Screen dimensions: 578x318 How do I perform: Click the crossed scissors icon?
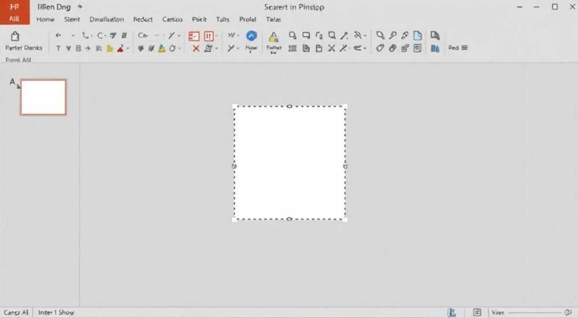[x=332, y=49]
